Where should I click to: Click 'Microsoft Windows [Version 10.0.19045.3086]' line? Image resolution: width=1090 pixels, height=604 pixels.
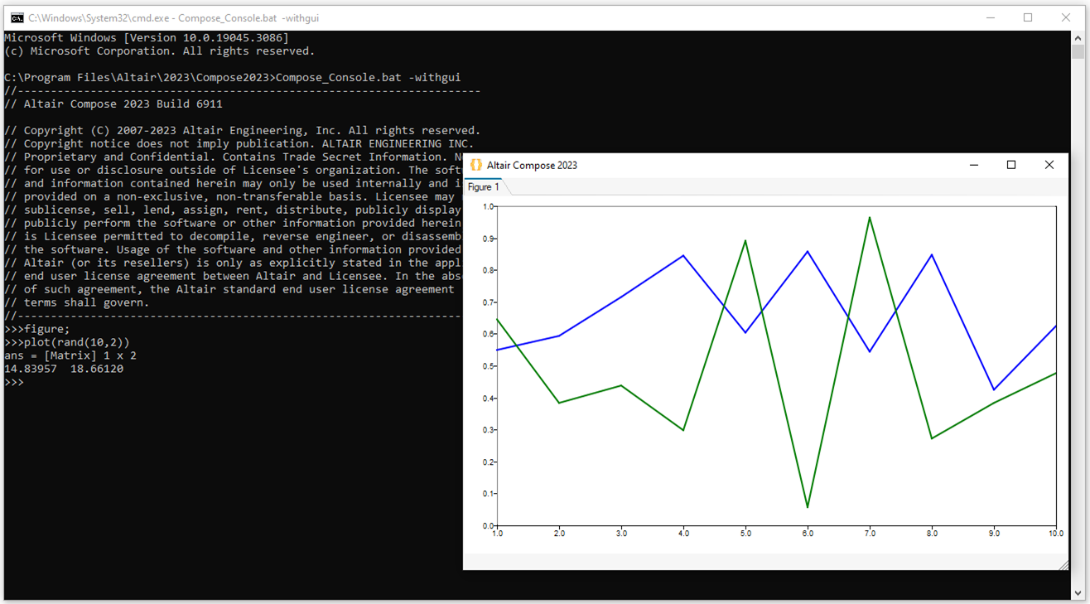[147, 37]
